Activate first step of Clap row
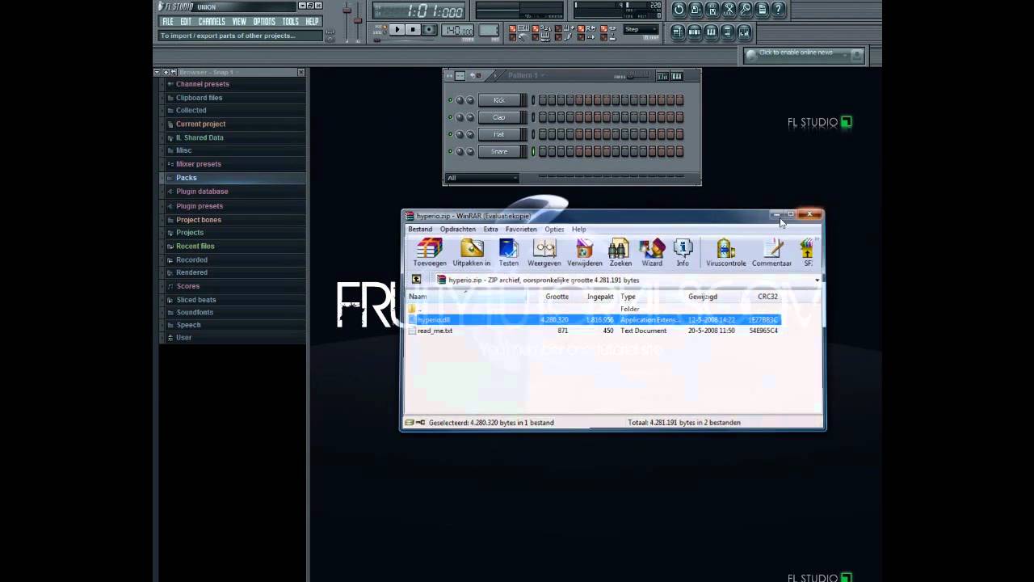Viewport: 1034px width, 582px height. (x=543, y=117)
